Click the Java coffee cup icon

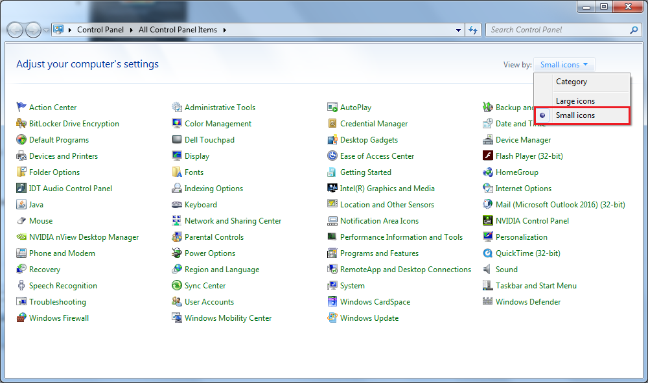[x=21, y=204]
